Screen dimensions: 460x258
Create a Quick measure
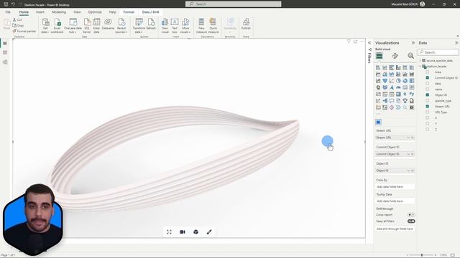[213, 26]
